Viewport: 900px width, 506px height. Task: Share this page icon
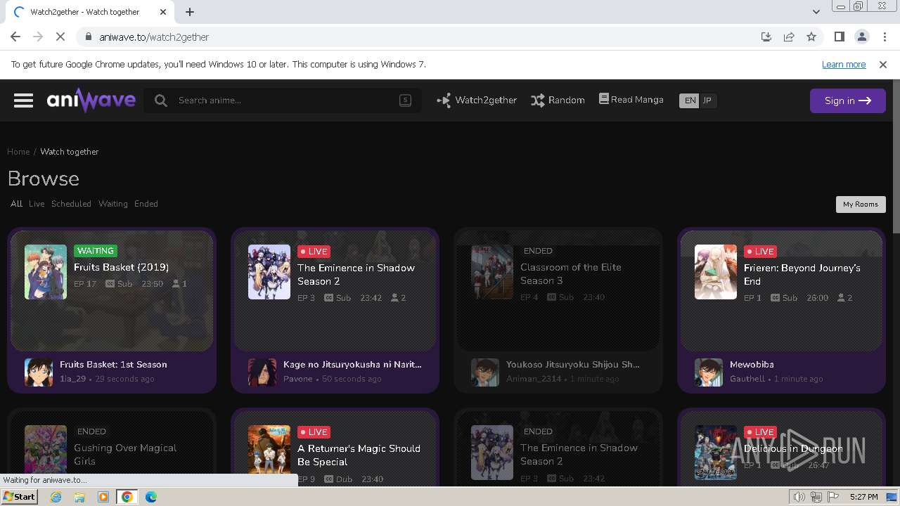pyautogui.click(x=789, y=37)
